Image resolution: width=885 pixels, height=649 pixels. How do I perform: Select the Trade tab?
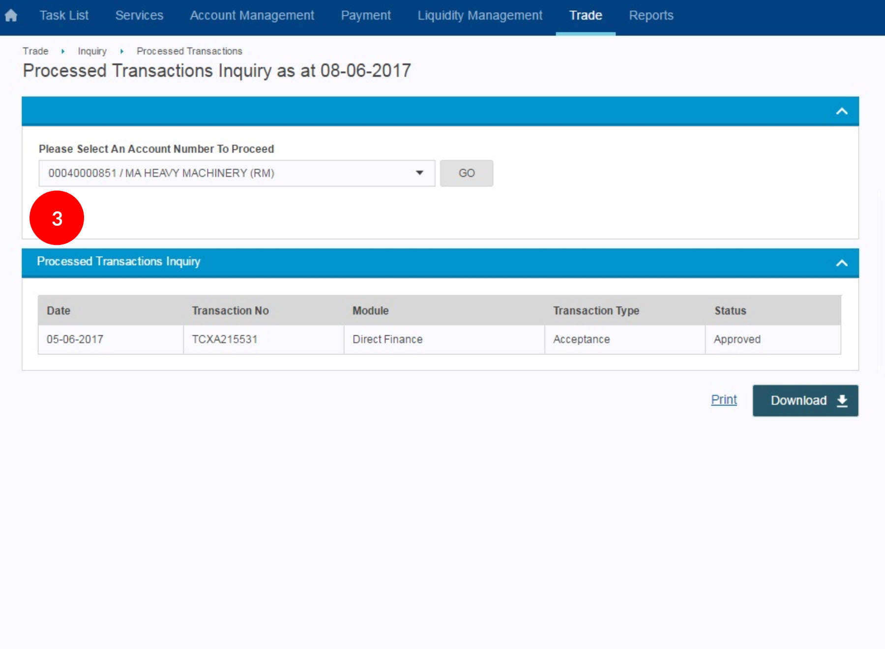[x=586, y=16]
